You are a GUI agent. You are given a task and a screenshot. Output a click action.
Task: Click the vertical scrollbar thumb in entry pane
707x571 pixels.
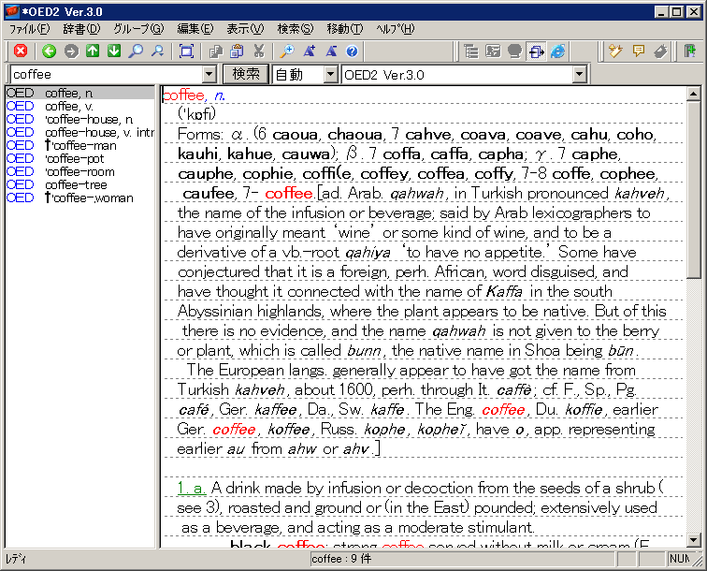coord(693,190)
